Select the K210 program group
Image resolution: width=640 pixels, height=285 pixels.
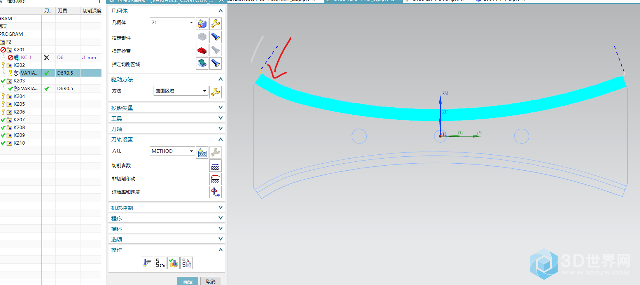pyautogui.click(x=19, y=143)
